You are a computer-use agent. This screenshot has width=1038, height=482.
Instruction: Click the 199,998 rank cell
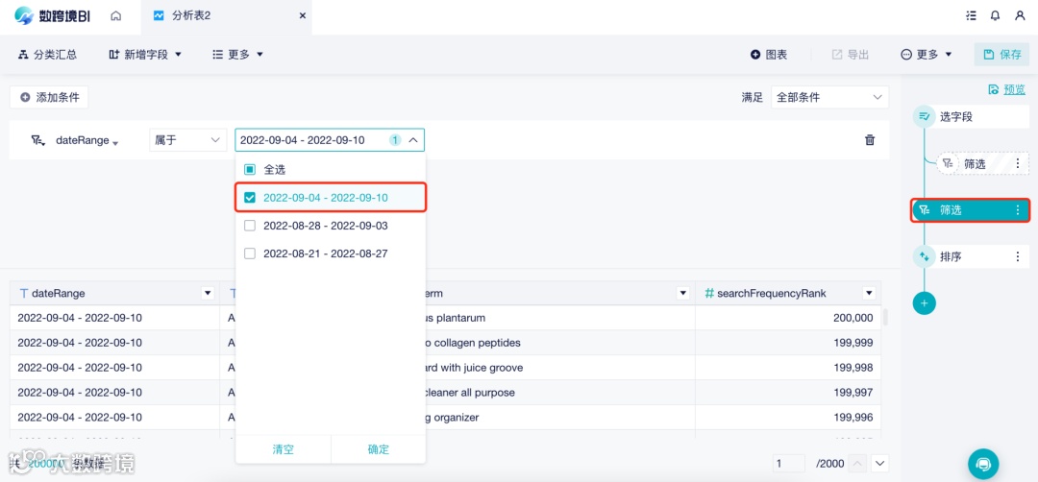pos(788,367)
